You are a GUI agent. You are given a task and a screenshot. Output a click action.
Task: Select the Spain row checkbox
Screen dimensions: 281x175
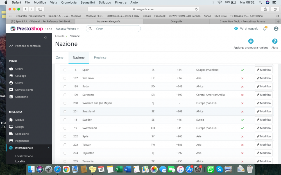[65, 70]
